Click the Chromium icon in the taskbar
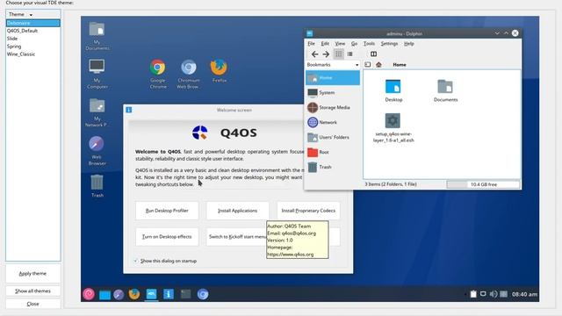Viewport: 562px width, 316px height. (x=203, y=294)
